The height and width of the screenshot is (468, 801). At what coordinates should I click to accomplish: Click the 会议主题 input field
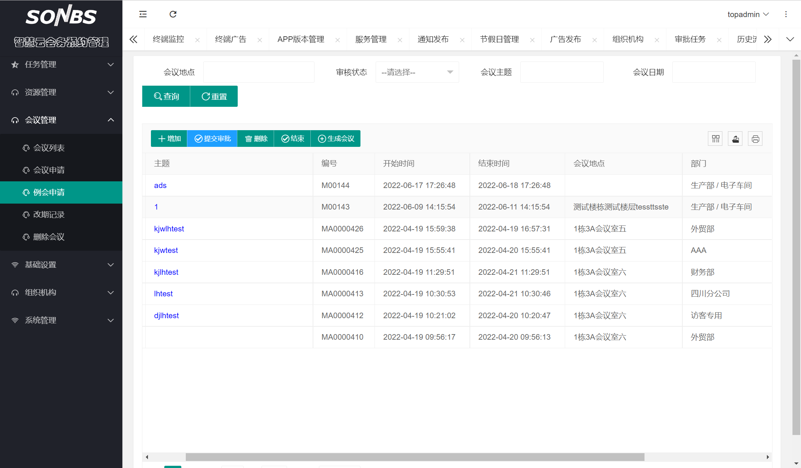[x=562, y=72]
